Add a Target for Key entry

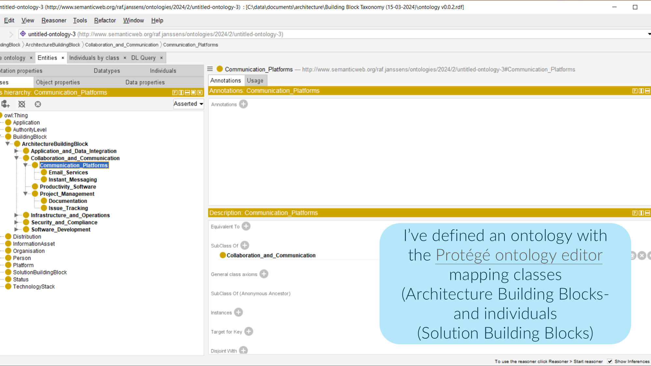[x=249, y=332]
